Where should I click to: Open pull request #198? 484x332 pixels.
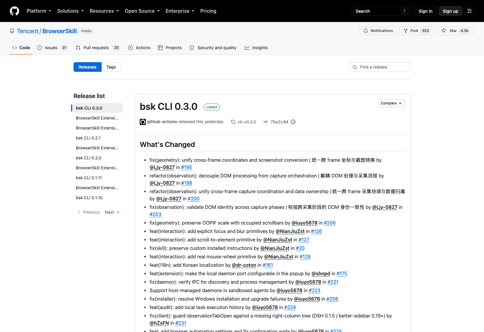(187, 183)
